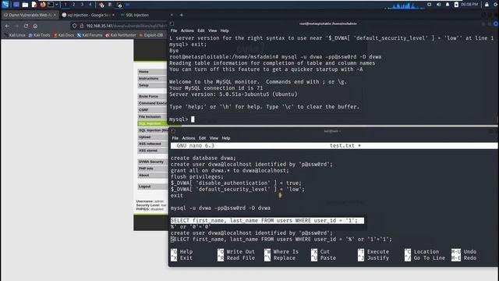This screenshot has height=281, width=499.
Task: Open the DVWA About page
Action: pyautogui.click(x=152, y=175)
